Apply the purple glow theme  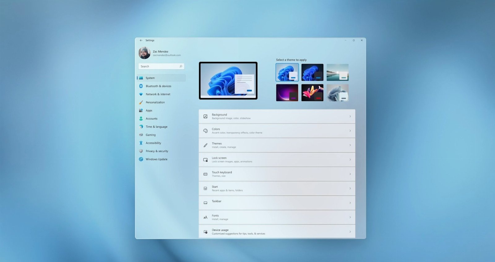coord(287,93)
